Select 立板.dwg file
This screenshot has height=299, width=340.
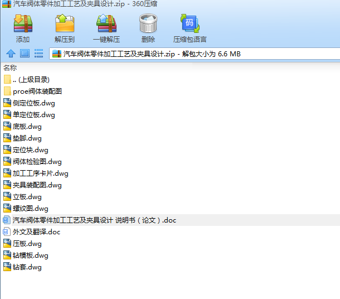click(22, 196)
